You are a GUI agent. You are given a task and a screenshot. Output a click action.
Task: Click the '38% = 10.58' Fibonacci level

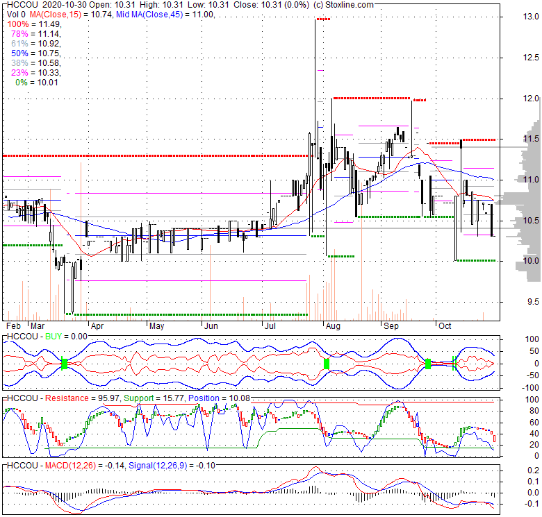coord(36,63)
